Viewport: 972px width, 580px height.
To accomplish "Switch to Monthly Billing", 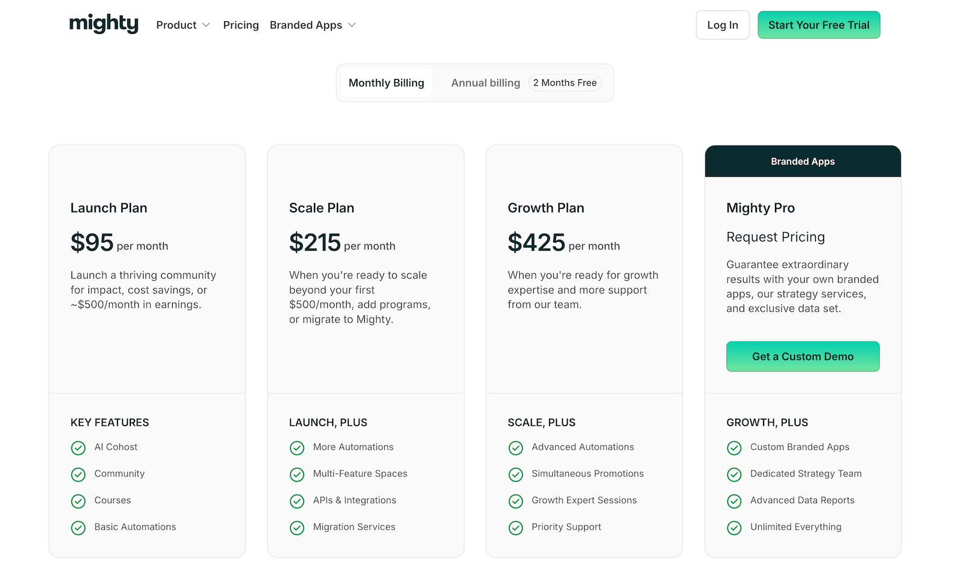I will click(x=386, y=83).
